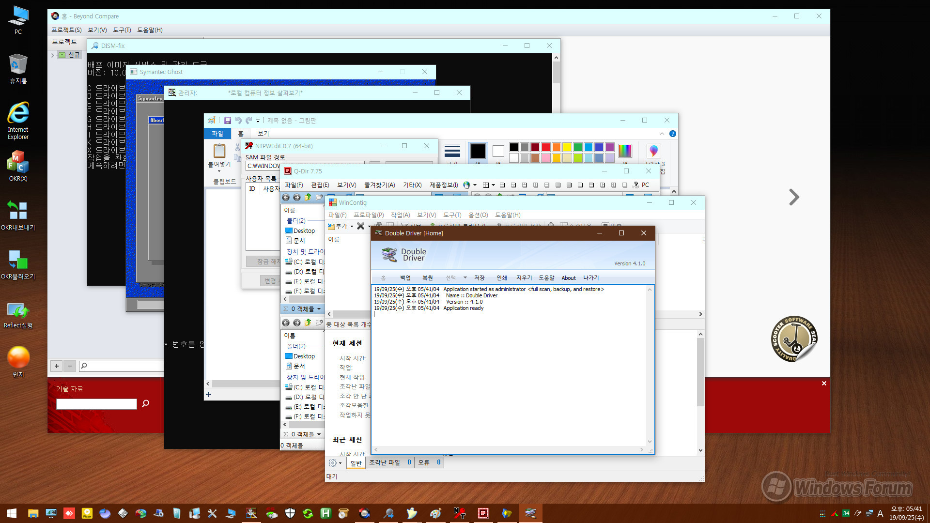Open the rainbow Edit colors icon in Paint
930x523 pixels.
tap(625, 151)
